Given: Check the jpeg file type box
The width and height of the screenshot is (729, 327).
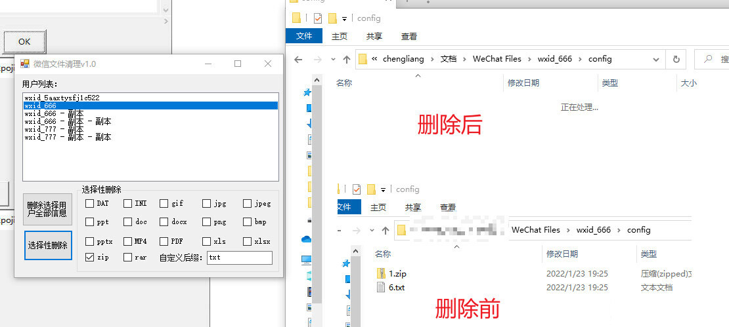Looking at the screenshot, I should tap(248, 203).
